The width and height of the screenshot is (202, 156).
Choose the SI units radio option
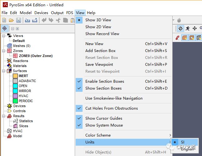pos(183,142)
